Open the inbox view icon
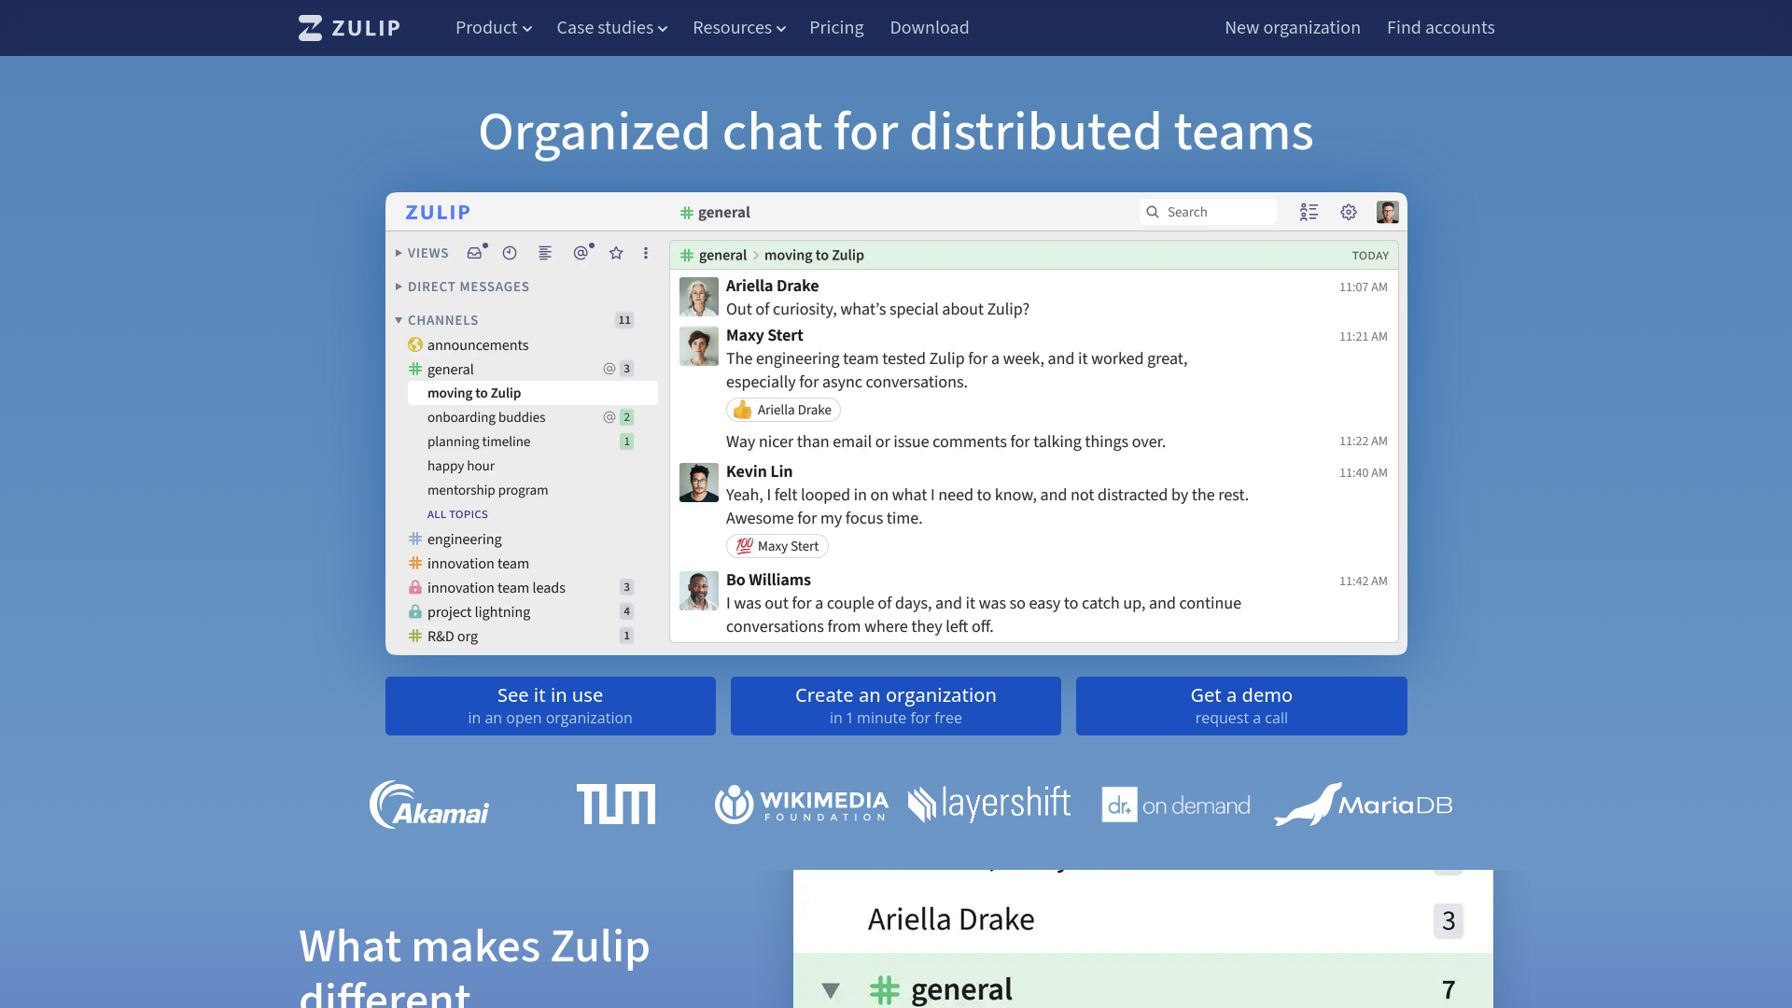Viewport: 1792px width, 1008px height. tap(475, 253)
